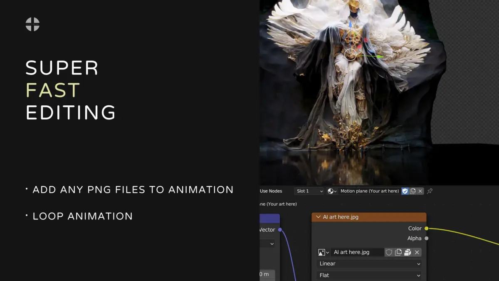Unlink the Motion plane material

tap(420, 191)
